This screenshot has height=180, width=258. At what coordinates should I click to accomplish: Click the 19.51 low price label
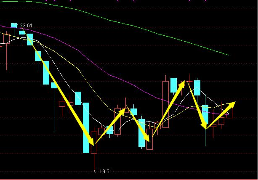tap(106, 172)
